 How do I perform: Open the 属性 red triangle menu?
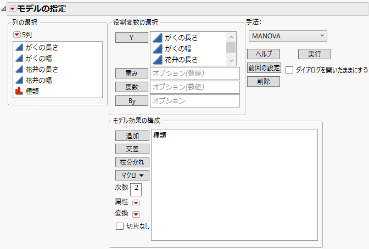point(136,203)
